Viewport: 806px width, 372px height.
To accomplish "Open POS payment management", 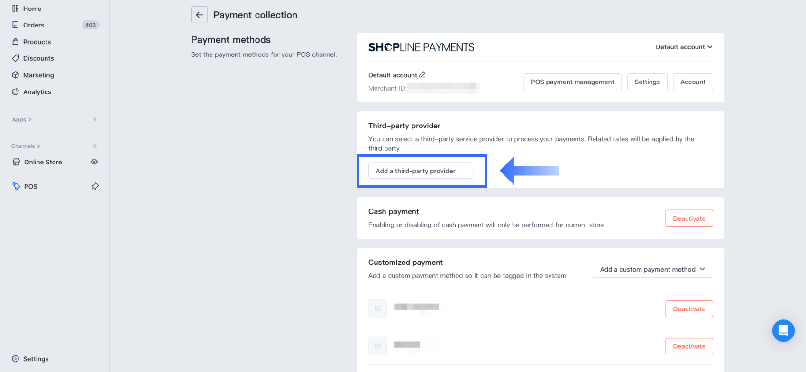I will 572,82.
